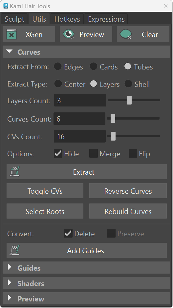Select the Edges radio button
The width and height of the screenshot is (173, 308).
(x=58, y=67)
